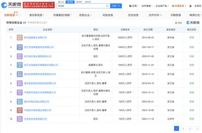Click the 北京柴氏拍卖 company logo

pos(20,119)
